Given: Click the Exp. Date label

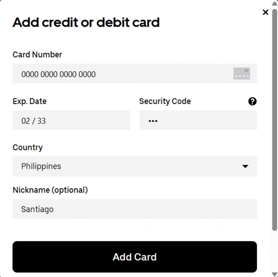Looking at the screenshot, I should coord(30,101).
